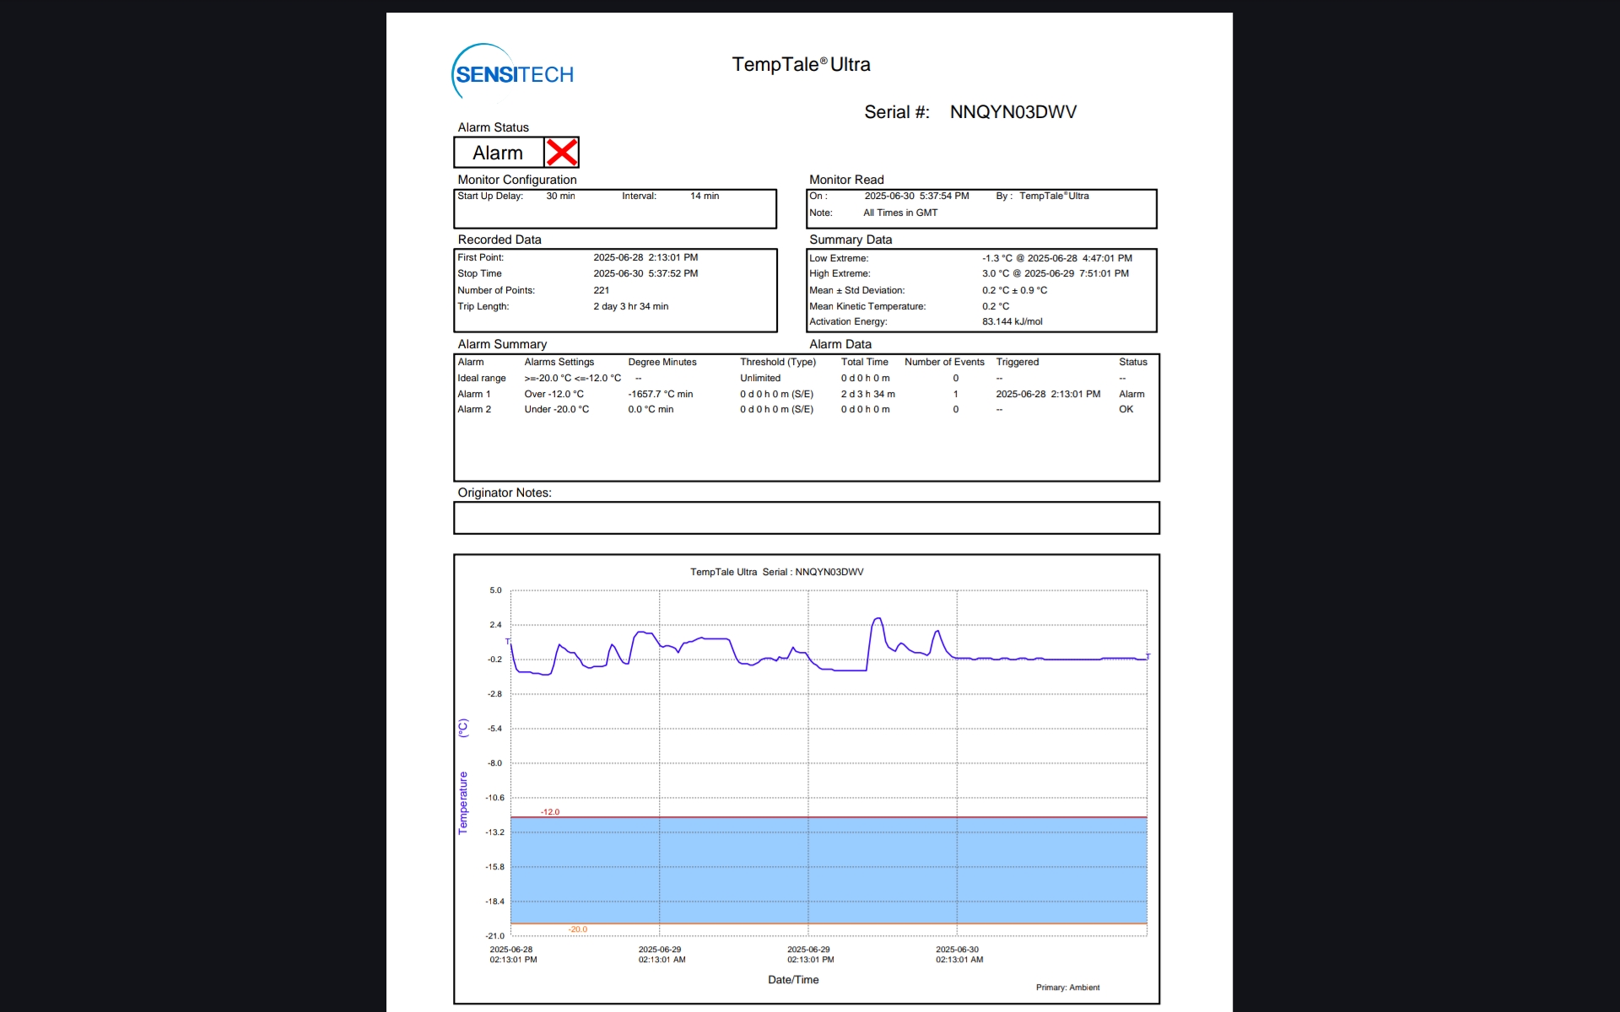The height and width of the screenshot is (1012, 1620).
Task: Click the highest temperature peak on graph
Action: (x=878, y=619)
